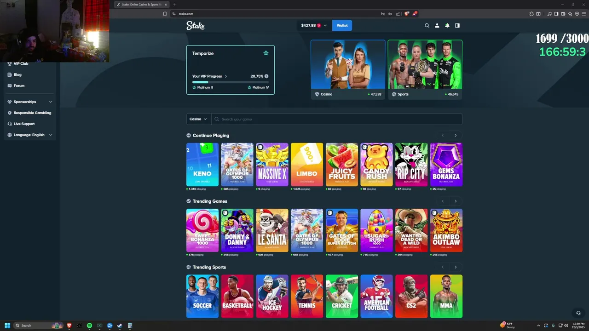The image size is (589, 331).
Task: Open the Sports banner card
Action: tap(425, 69)
